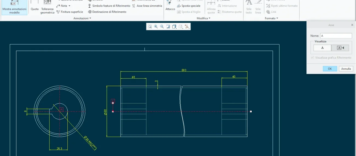Open Stile linea formatting

coord(258,7)
